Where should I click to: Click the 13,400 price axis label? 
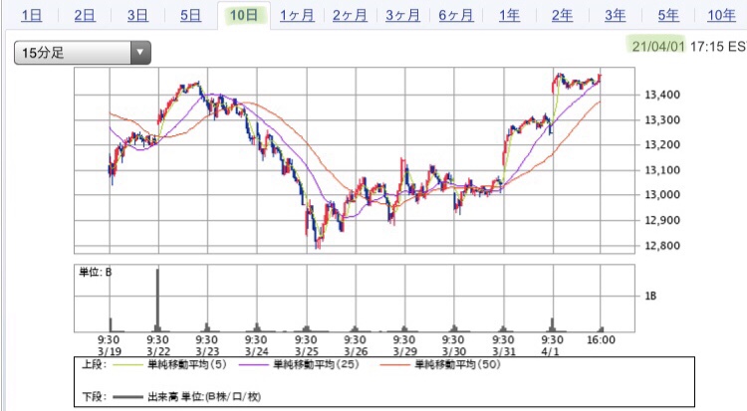tap(662, 95)
